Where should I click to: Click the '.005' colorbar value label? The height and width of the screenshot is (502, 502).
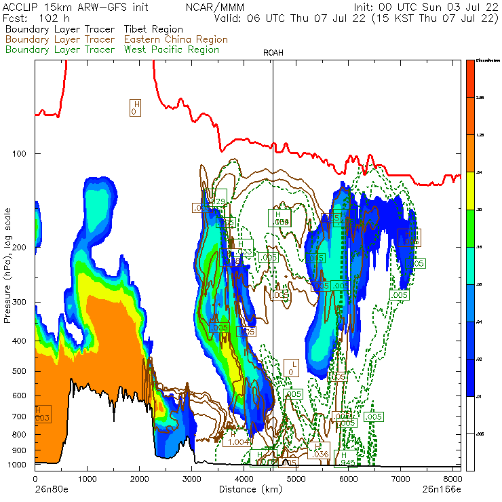pyautogui.click(x=480, y=434)
